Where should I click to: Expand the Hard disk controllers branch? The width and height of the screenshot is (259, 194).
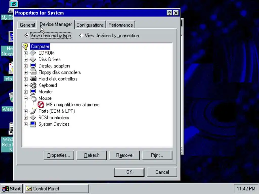(26, 79)
